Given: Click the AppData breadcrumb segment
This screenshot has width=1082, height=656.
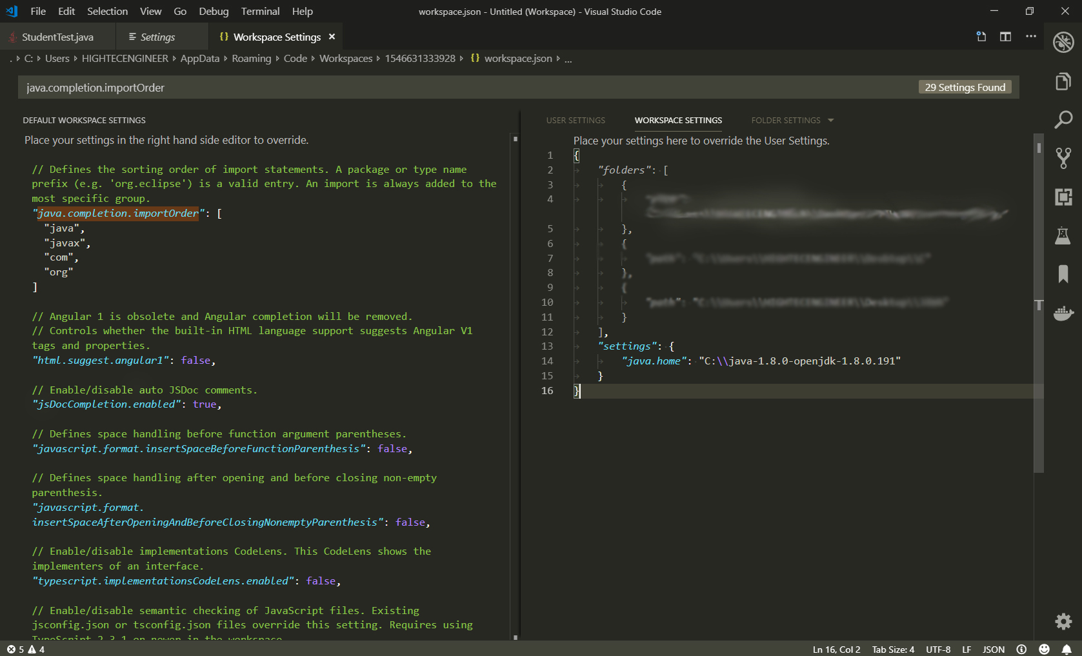Looking at the screenshot, I should click(200, 58).
